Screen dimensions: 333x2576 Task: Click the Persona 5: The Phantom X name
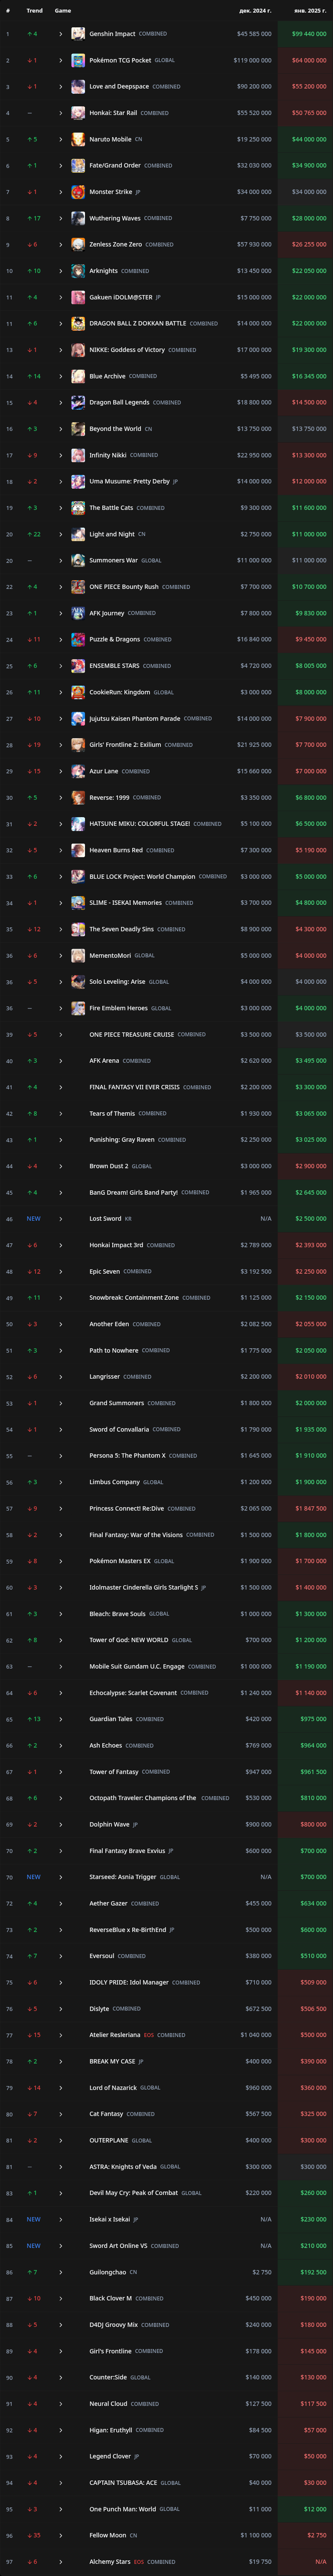click(127, 1456)
